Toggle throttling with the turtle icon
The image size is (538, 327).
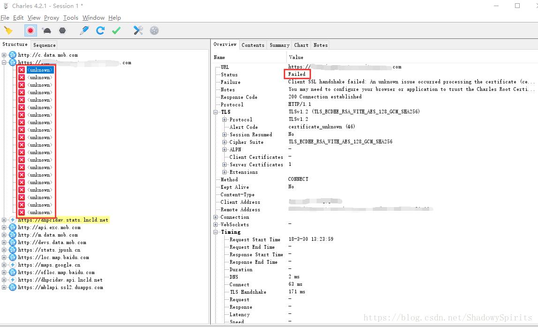(47, 31)
